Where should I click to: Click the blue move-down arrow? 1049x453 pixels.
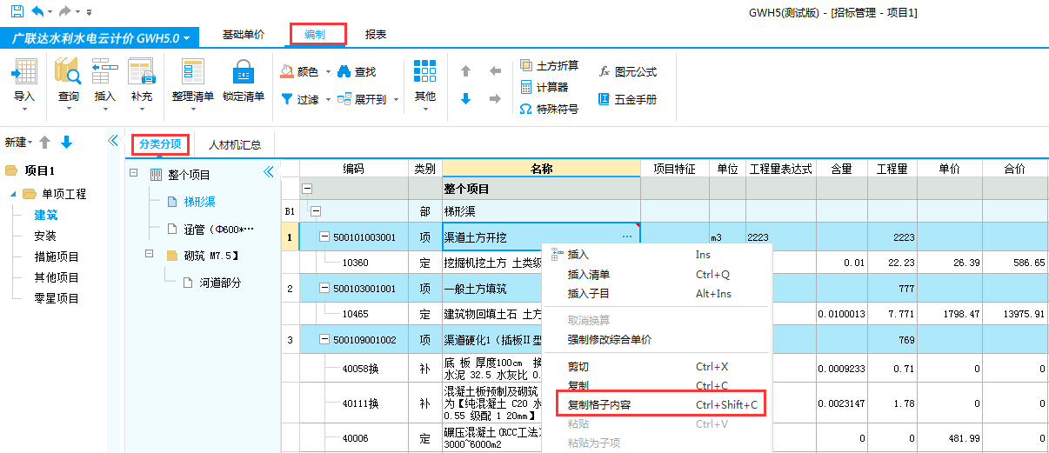(x=465, y=99)
